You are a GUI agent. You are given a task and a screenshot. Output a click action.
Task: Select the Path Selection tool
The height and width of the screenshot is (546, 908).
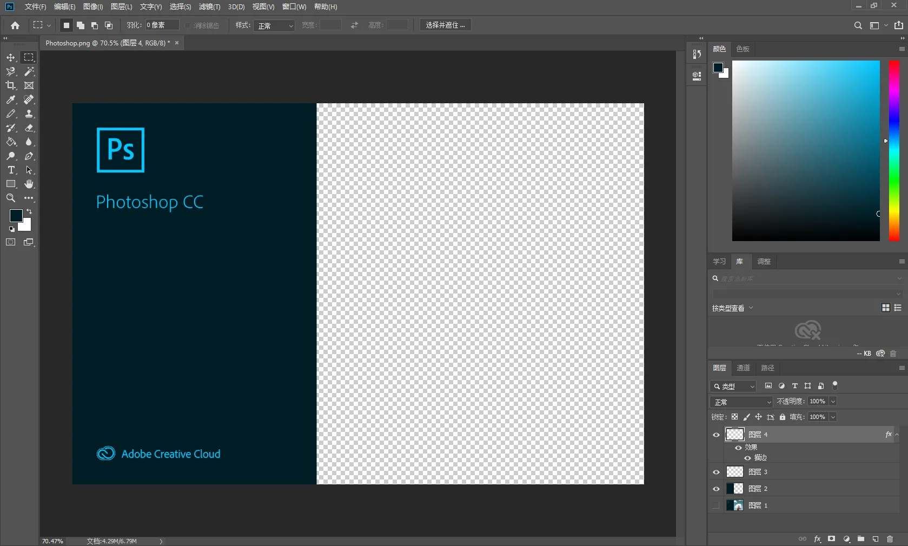[29, 170]
